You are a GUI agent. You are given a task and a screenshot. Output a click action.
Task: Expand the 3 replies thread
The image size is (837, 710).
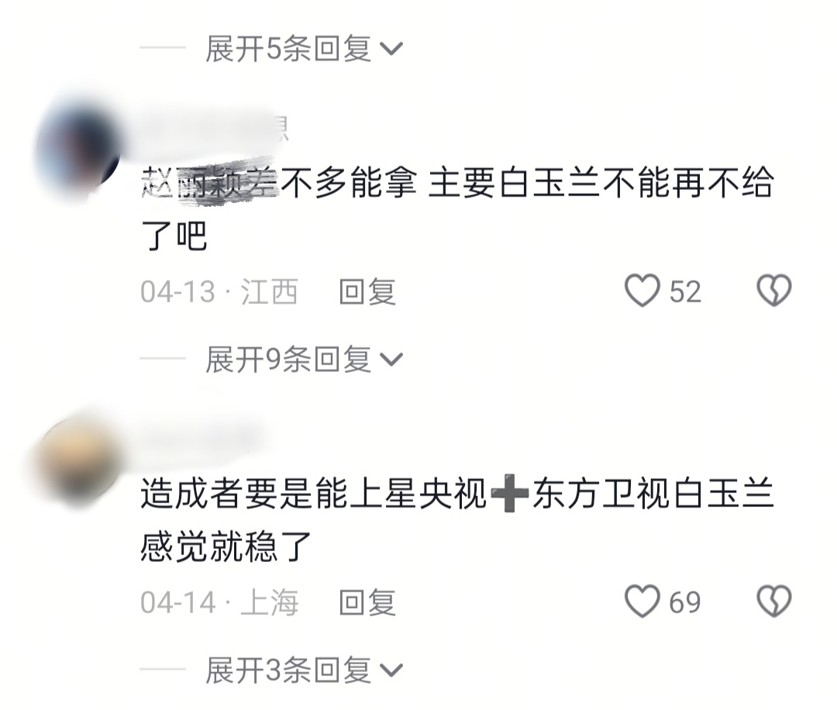pyautogui.click(x=305, y=670)
